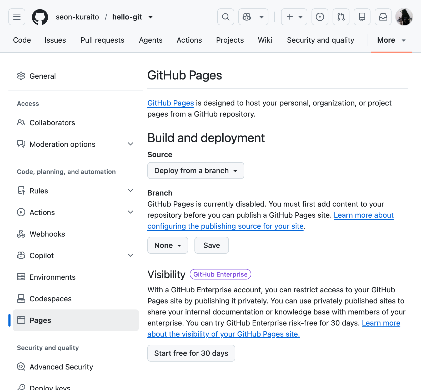421x390 pixels.
Task: Click the Moderation options comment icon
Action: click(x=21, y=144)
